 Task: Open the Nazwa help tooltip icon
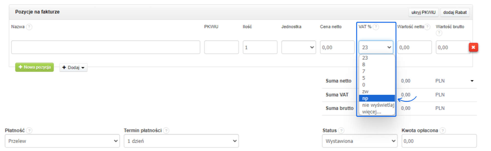coord(30,27)
